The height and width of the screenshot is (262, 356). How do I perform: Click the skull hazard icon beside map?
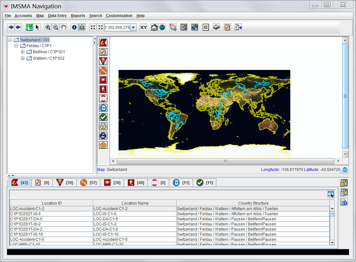point(103,61)
